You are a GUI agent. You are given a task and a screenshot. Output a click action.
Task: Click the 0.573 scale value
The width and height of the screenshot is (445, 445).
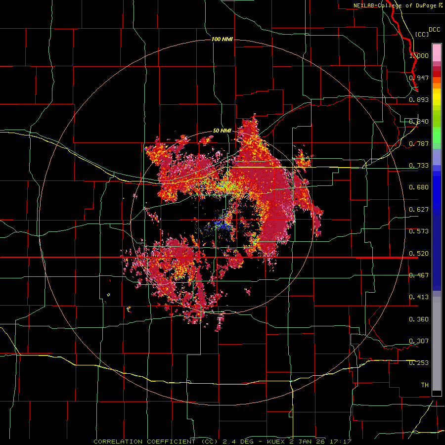coord(419,231)
